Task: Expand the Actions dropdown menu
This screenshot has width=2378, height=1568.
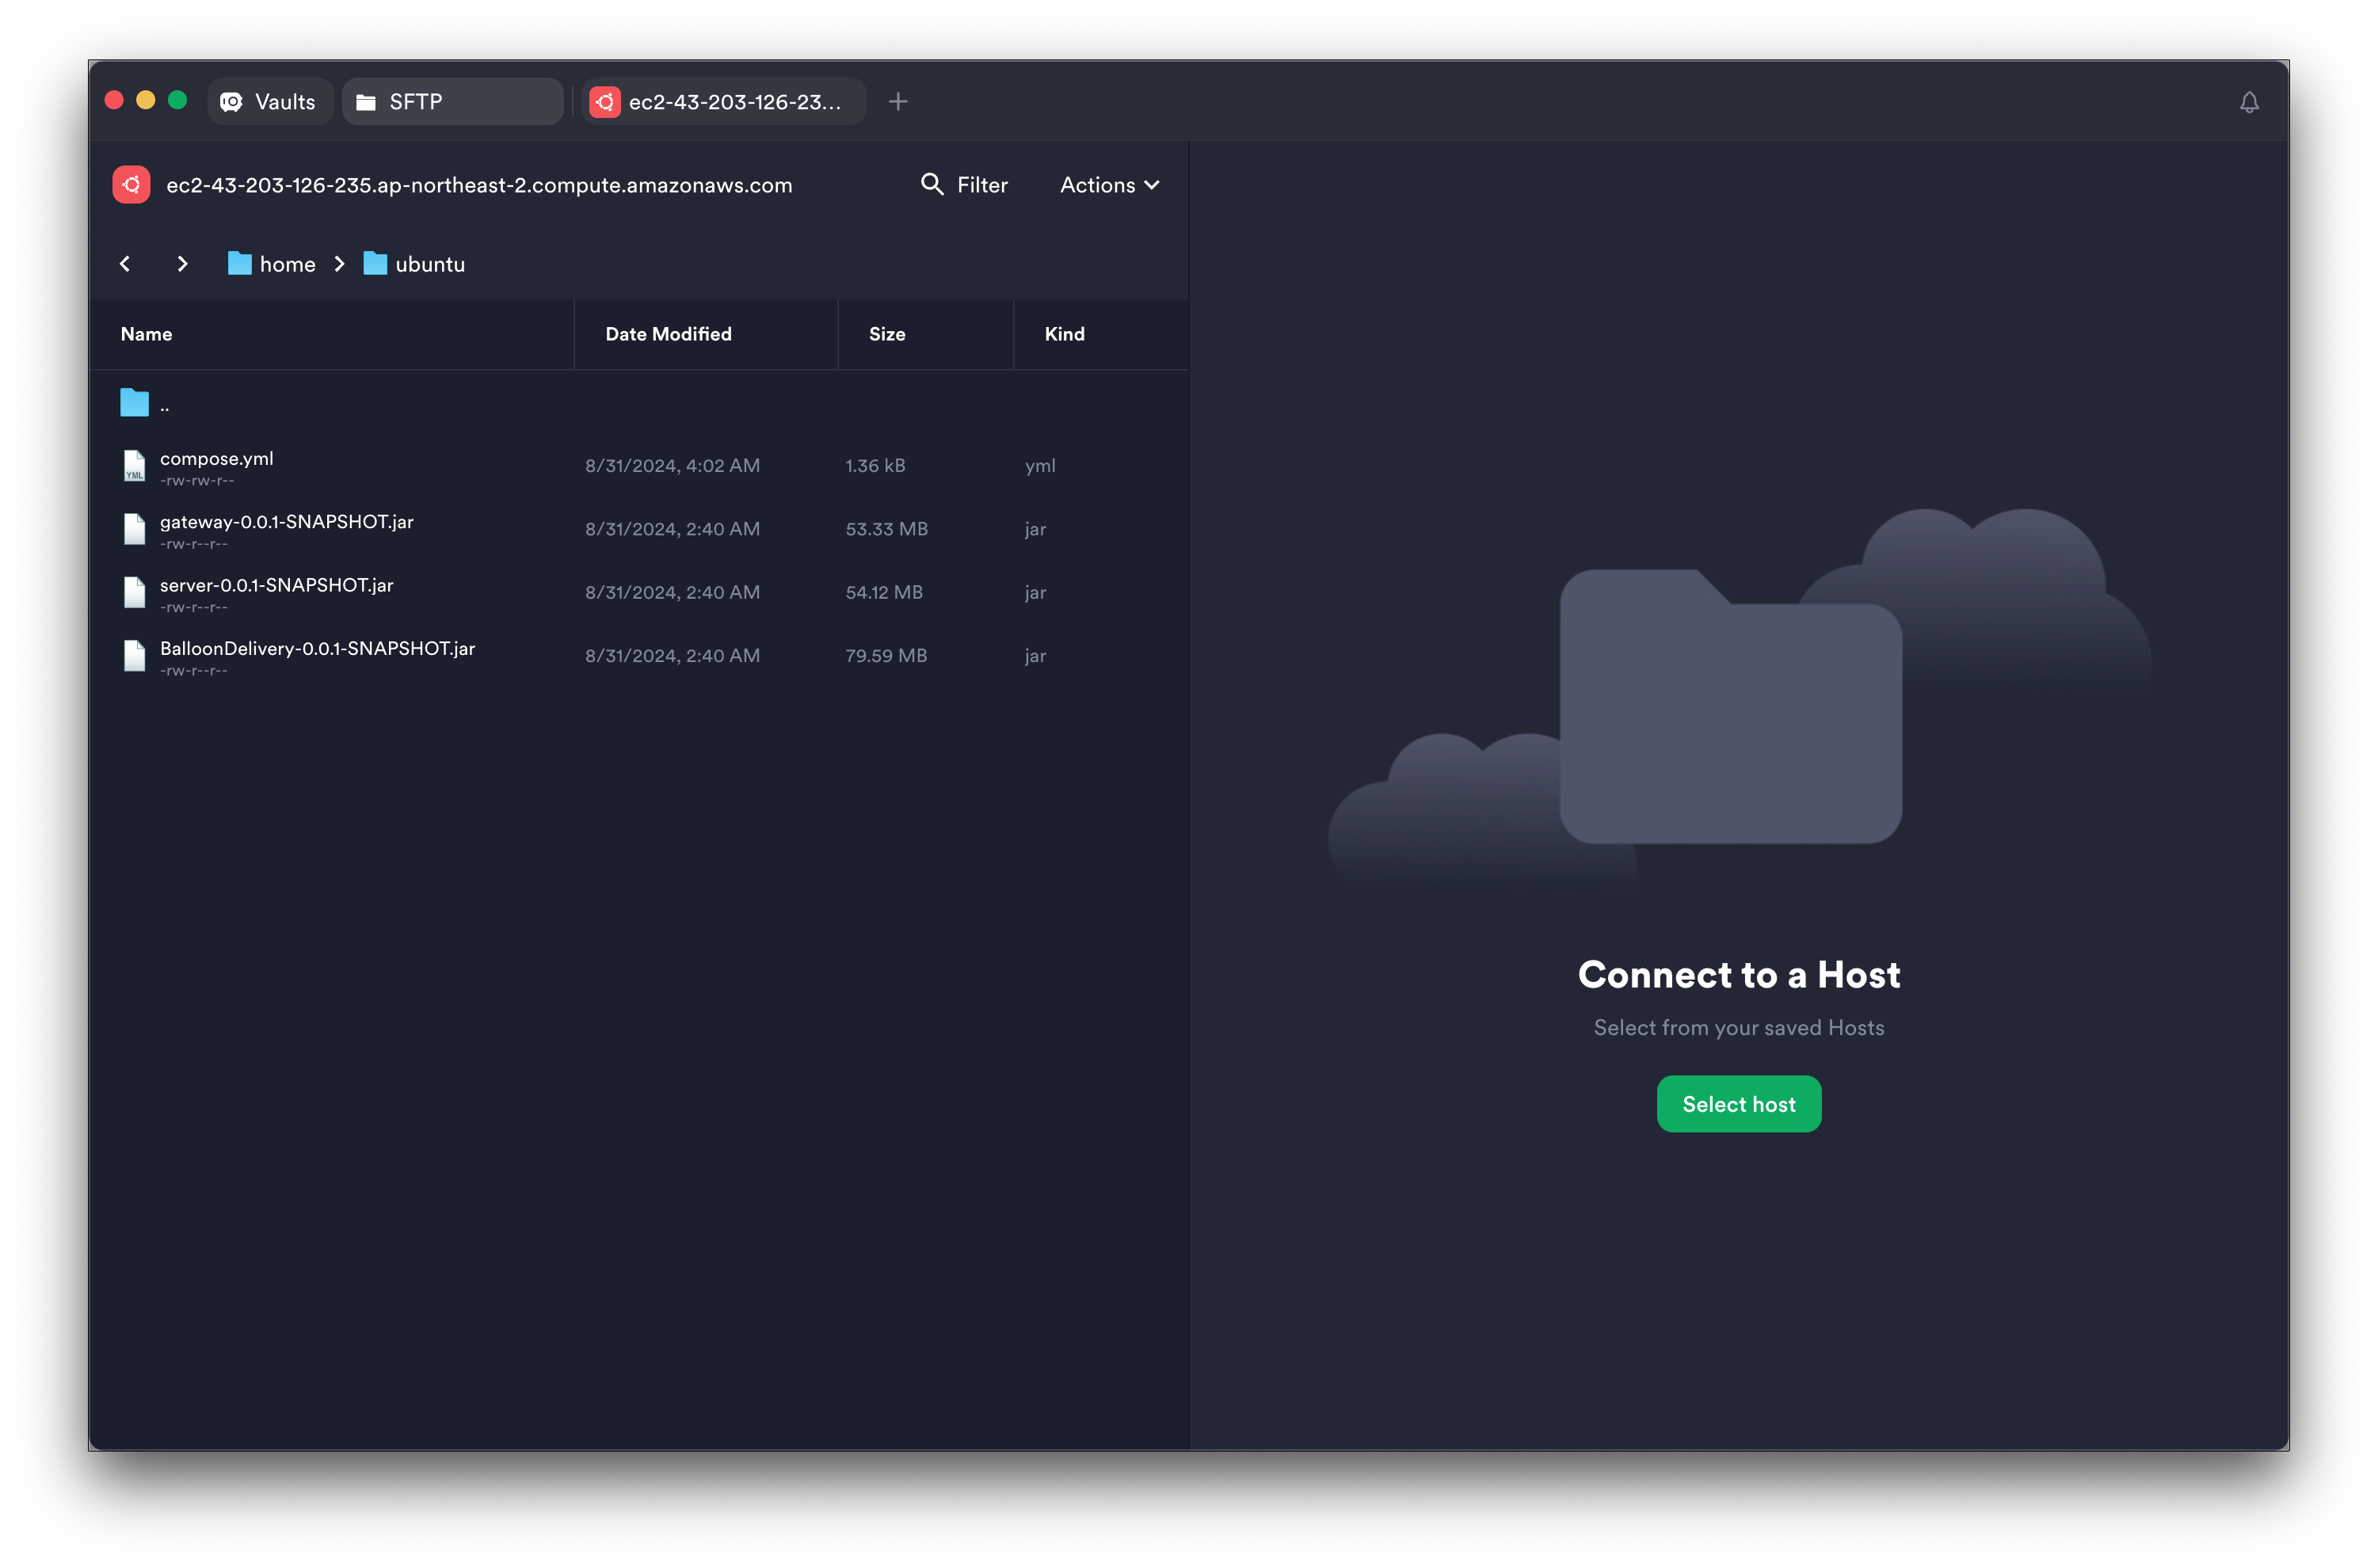Action: (1109, 185)
